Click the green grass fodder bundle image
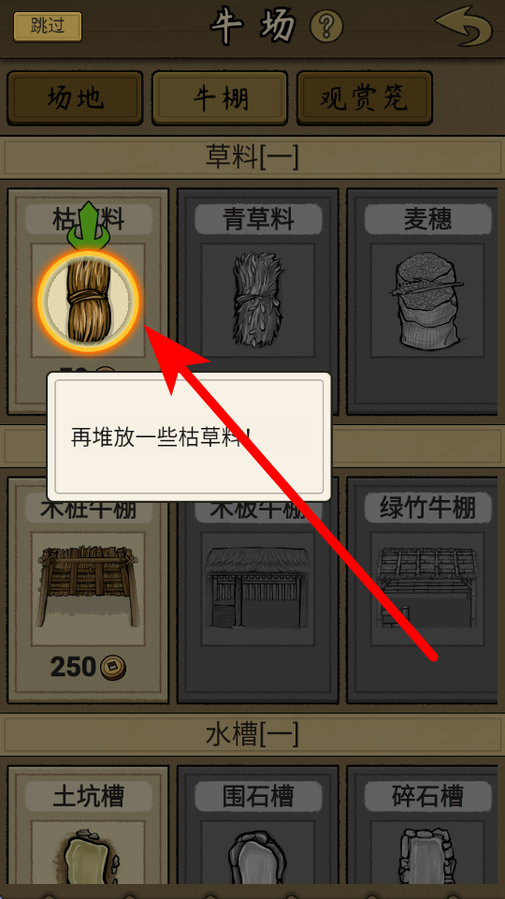 [x=258, y=300]
